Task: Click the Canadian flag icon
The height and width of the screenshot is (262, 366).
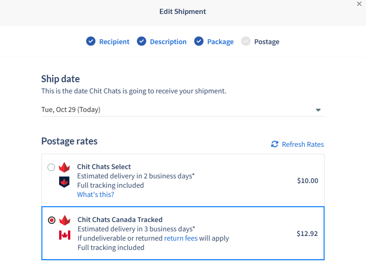Action: (x=65, y=235)
